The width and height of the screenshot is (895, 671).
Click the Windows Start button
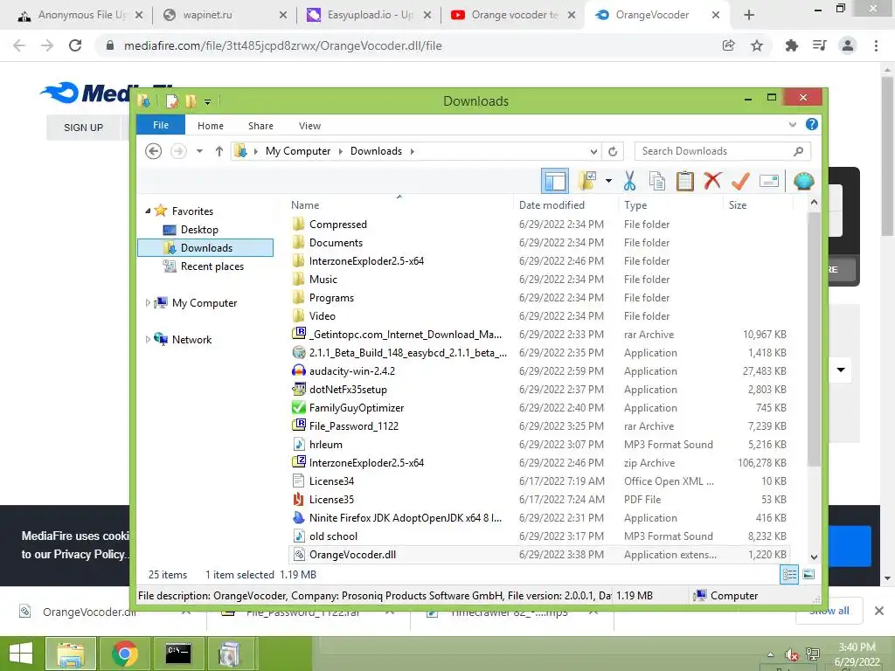[21, 654]
